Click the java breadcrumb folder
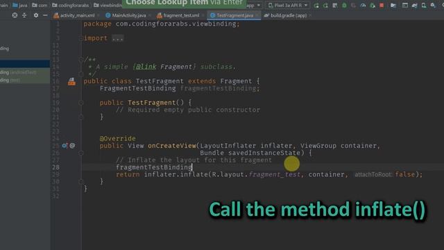Viewport: 444px width, 250px height. click(19, 5)
